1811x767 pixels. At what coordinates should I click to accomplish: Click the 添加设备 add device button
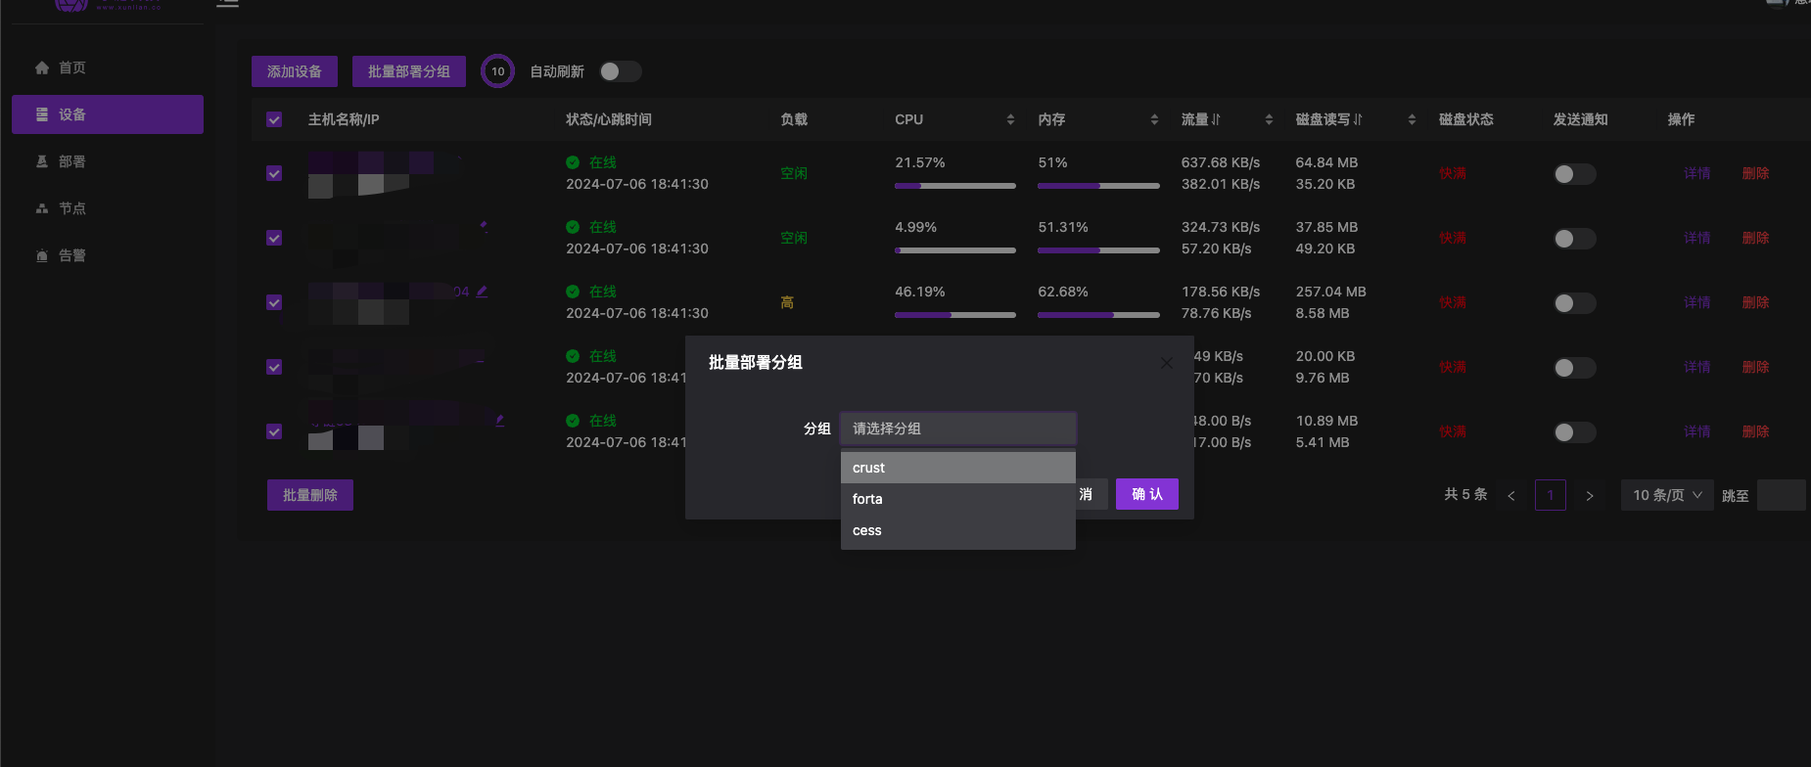[294, 71]
